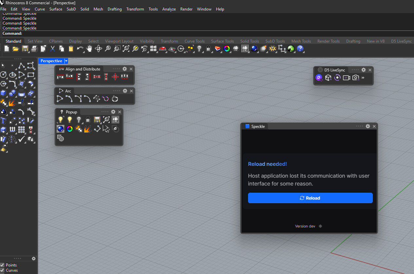The image size is (414, 274).
Task: Click the Perspective viewport title
Action: point(51,61)
